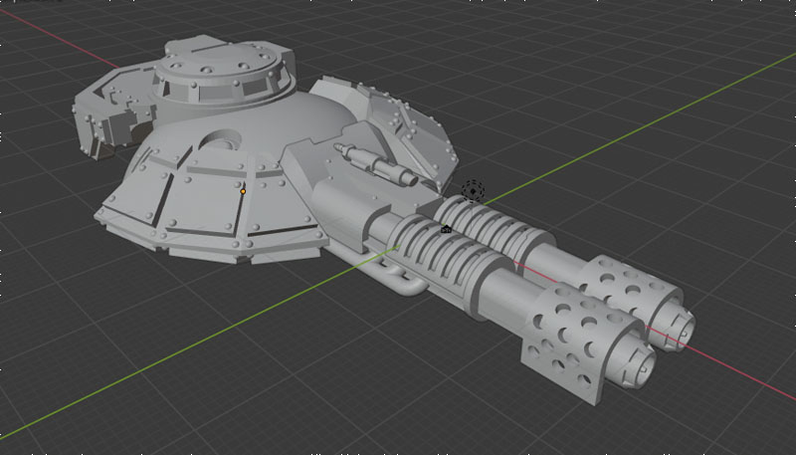Select the front muzzle tip opening

[x=637, y=358]
